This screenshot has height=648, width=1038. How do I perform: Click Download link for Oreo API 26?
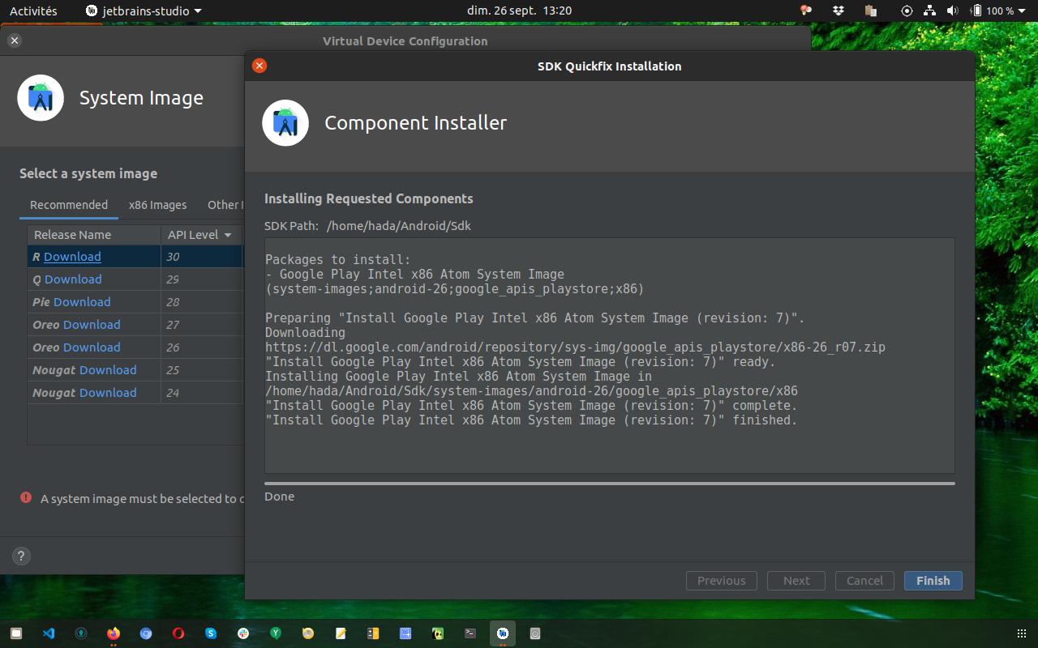(92, 347)
